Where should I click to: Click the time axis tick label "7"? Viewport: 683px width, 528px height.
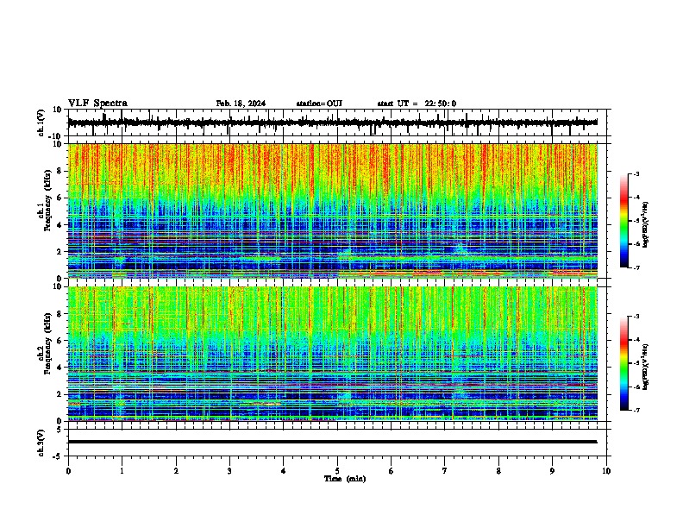(x=445, y=471)
